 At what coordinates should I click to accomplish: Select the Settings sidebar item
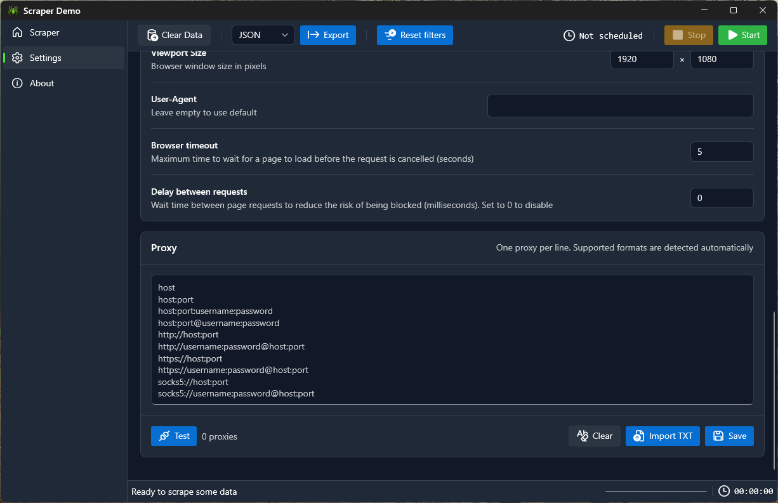63,58
